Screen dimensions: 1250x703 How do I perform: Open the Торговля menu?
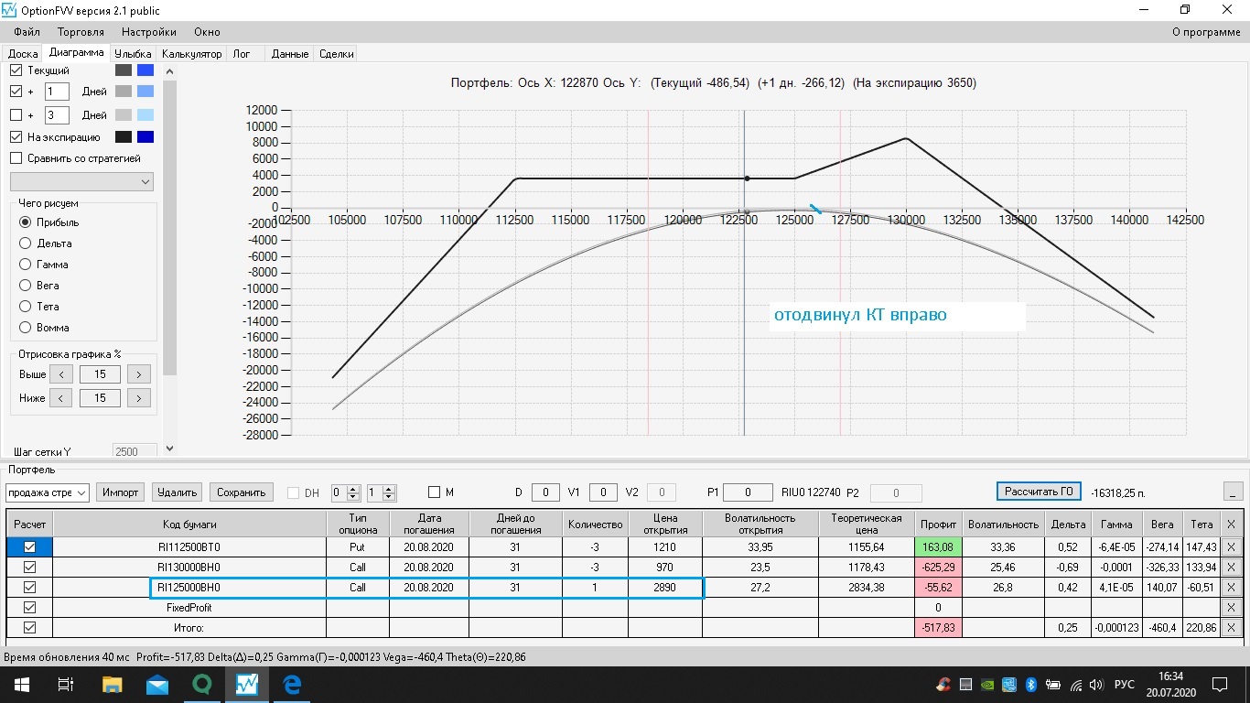(81, 32)
